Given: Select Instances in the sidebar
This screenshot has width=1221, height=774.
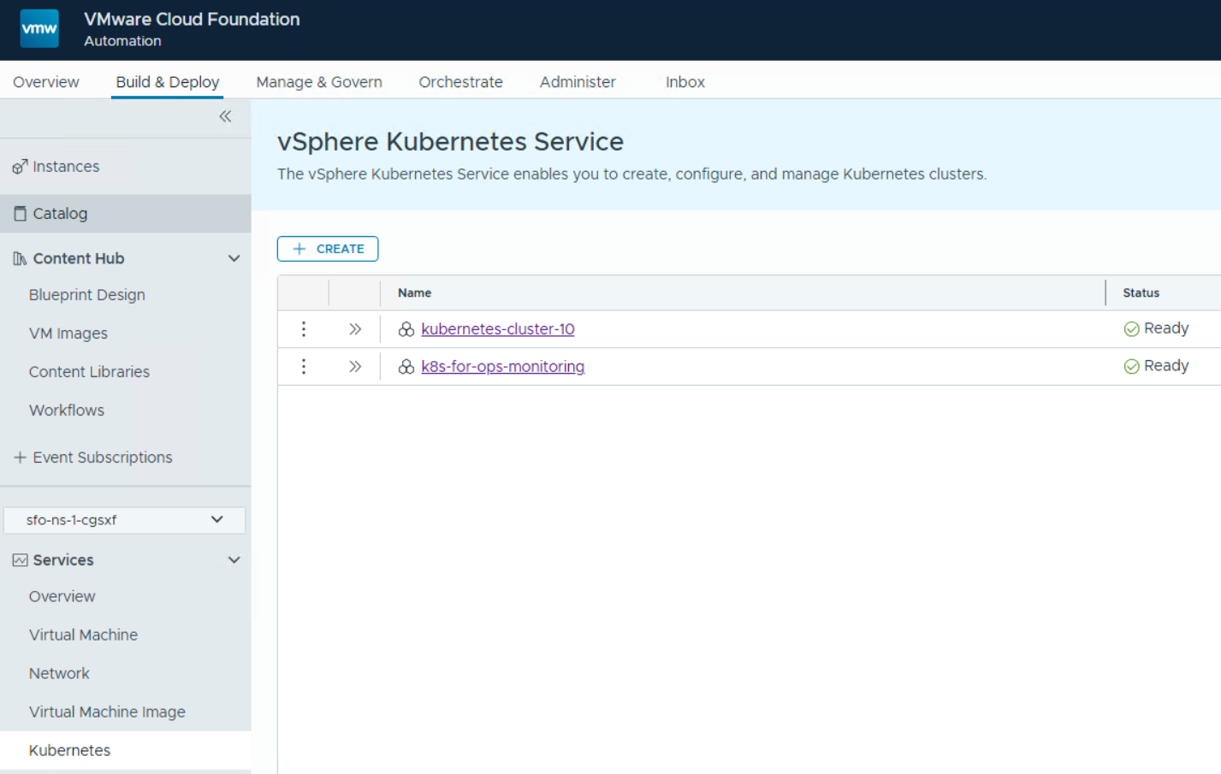Looking at the screenshot, I should 66,167.
